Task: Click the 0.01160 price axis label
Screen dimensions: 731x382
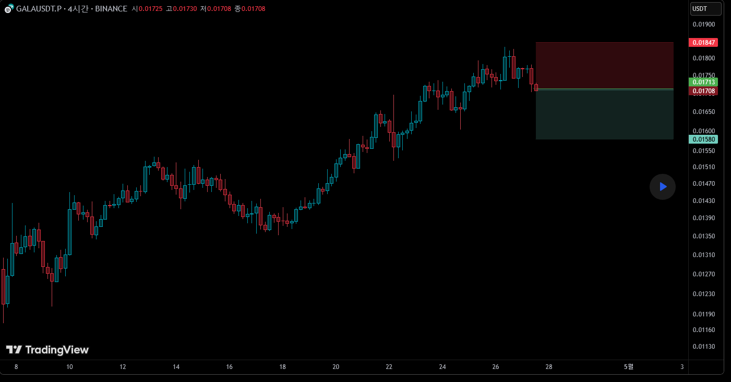Action: [x=703, y=330]
